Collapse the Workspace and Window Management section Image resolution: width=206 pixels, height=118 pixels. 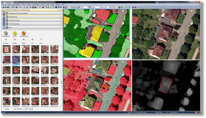(x=60, y=13)
